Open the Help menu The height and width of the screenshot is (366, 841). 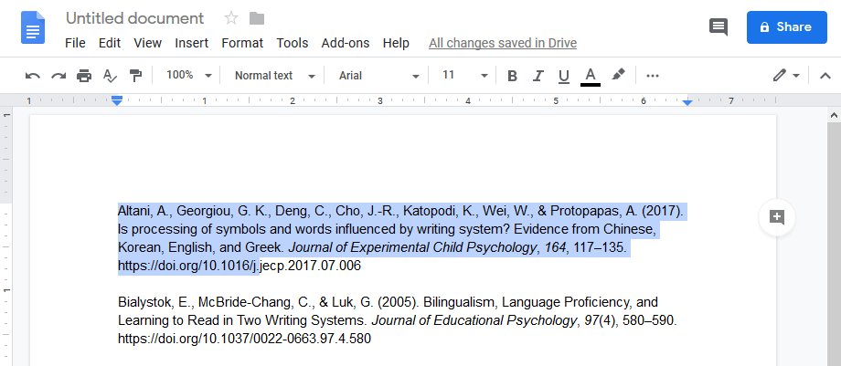(x=396, y=44)
